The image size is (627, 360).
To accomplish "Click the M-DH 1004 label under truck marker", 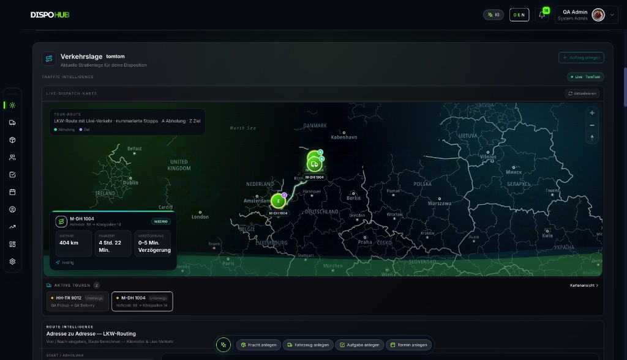I will pos(315,177).
